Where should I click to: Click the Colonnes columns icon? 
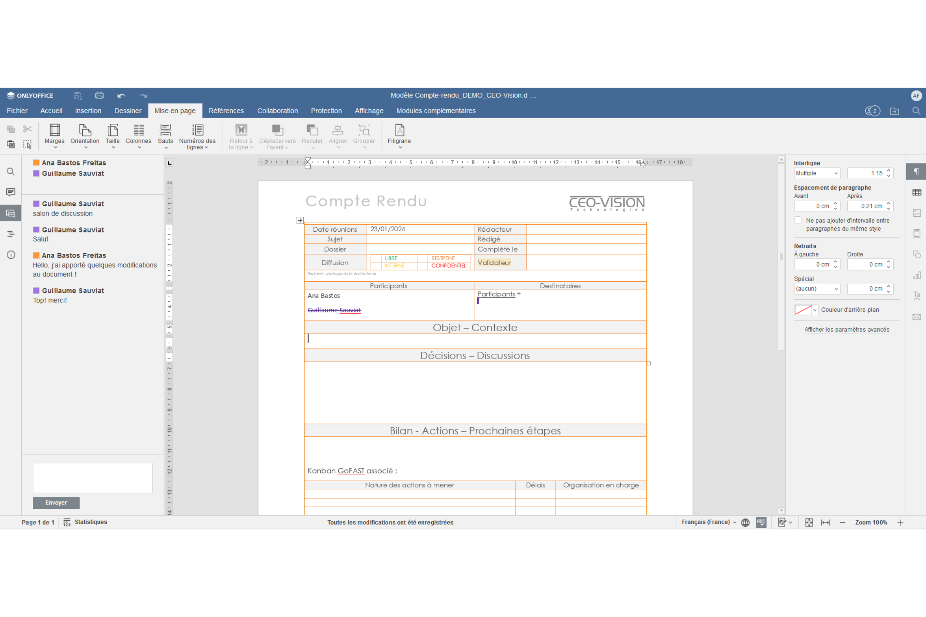(x=138, y=130)
